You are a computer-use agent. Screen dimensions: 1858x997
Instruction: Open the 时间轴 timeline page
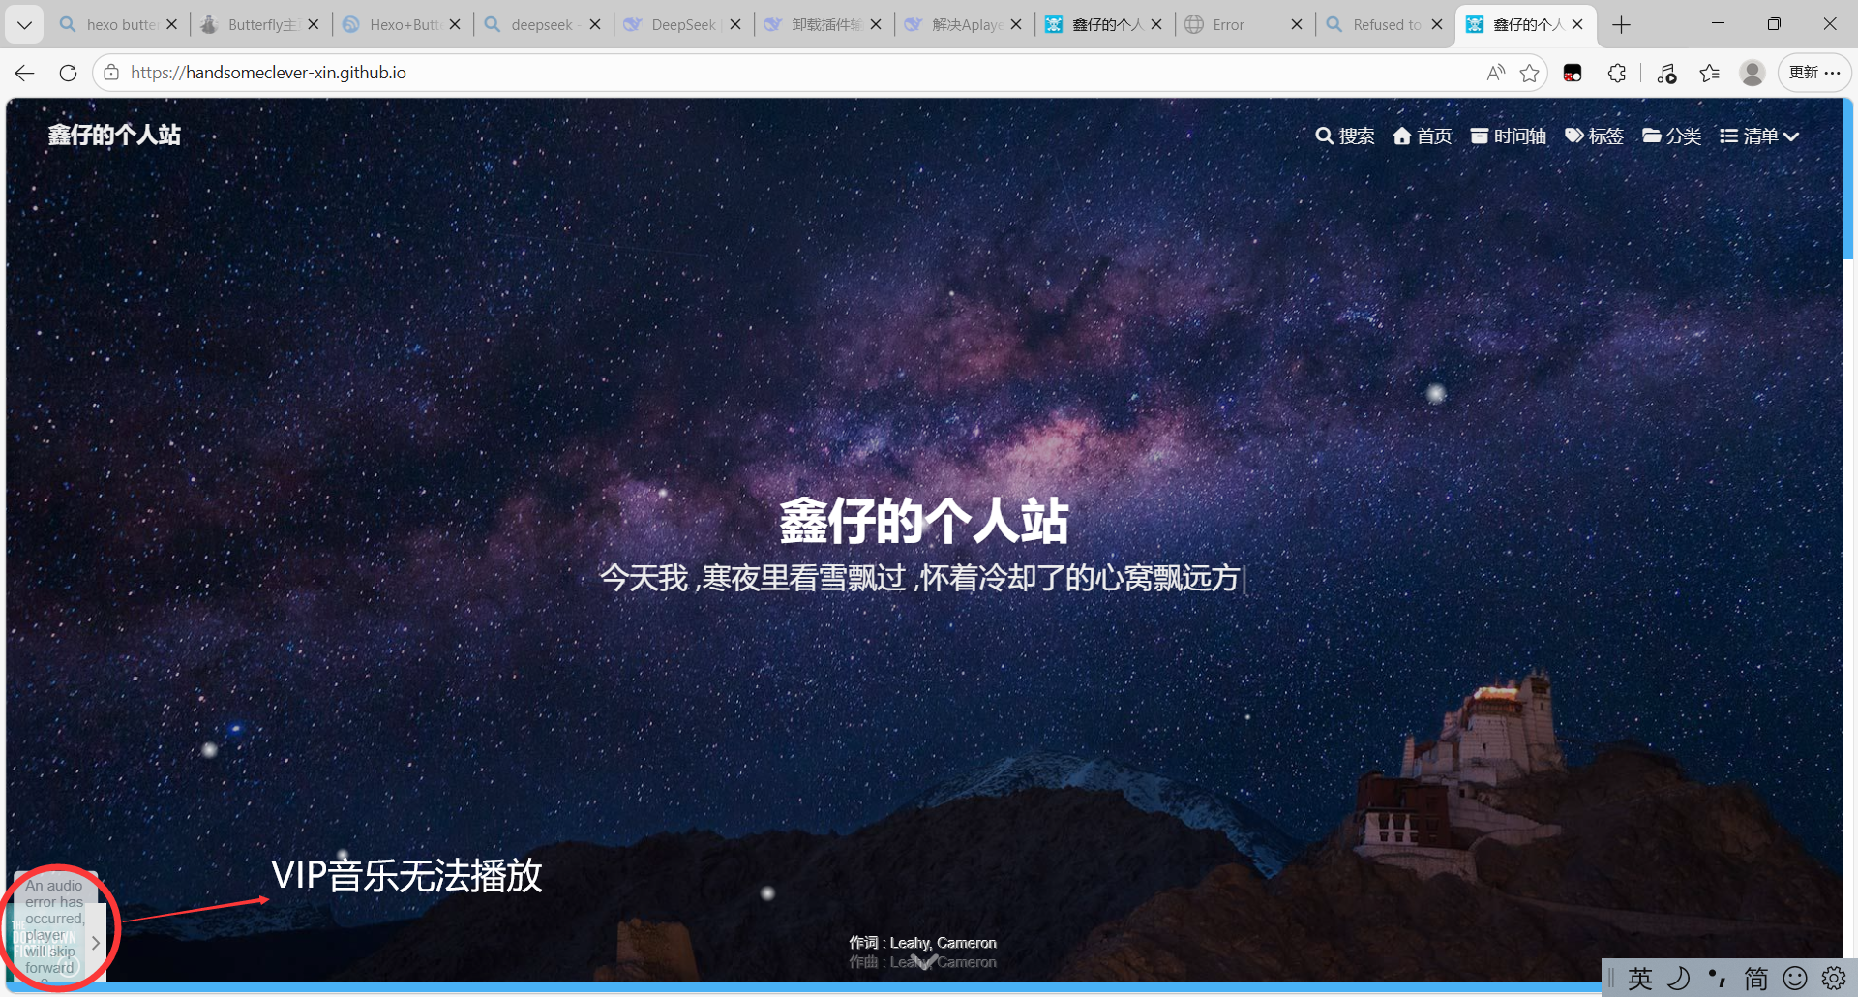1508,136
